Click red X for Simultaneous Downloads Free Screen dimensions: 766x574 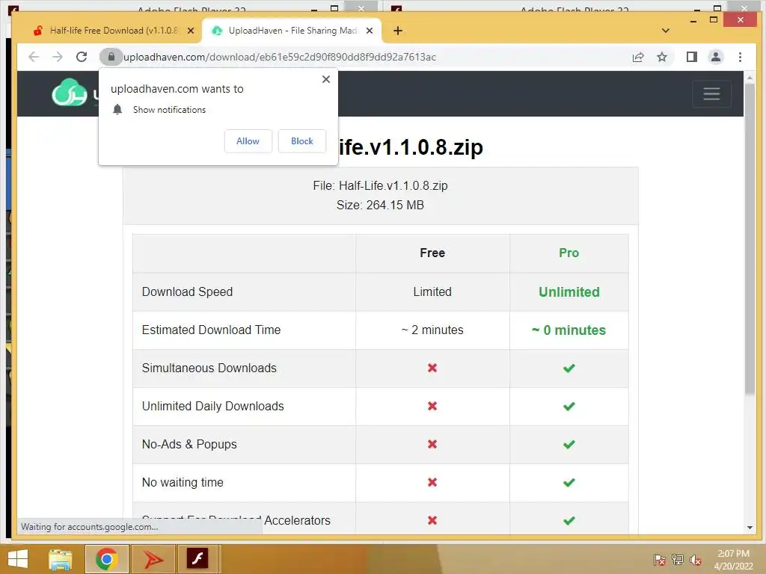pyautogui.click(x=432, y=368)
